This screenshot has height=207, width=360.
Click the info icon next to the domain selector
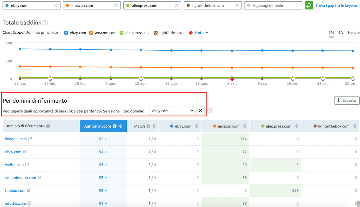[210, 111]
